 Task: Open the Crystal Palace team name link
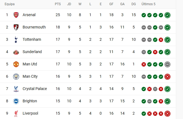point(35,89)
